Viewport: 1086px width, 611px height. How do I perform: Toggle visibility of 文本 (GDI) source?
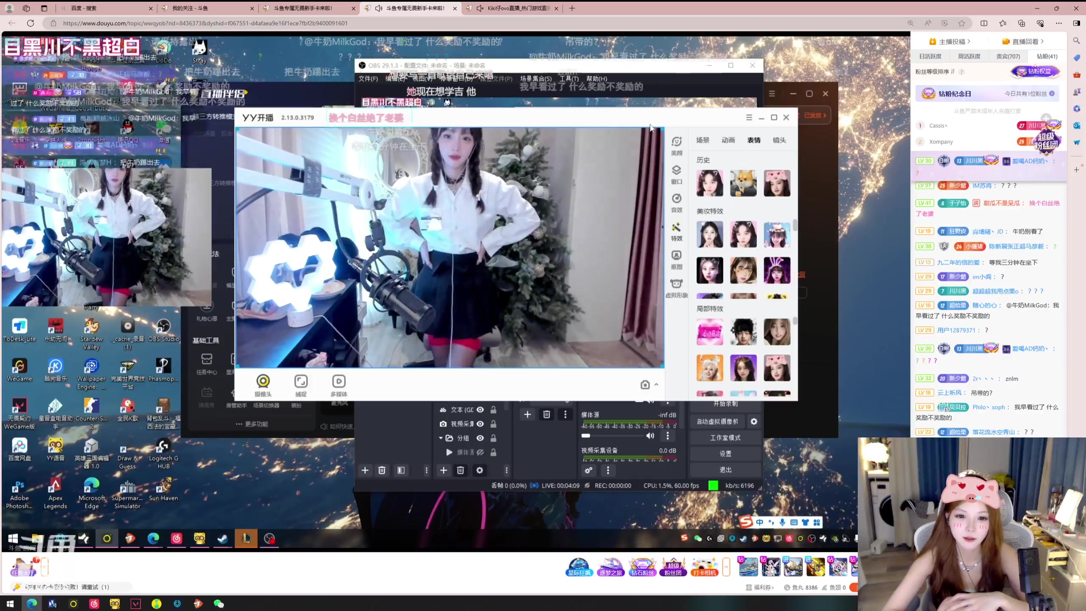(x=480, y=409)
